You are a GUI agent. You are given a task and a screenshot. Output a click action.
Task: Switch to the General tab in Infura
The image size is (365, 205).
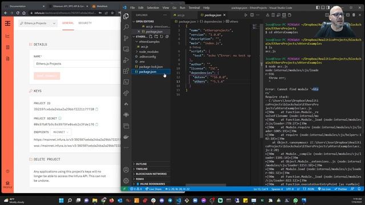click(68, 23)
